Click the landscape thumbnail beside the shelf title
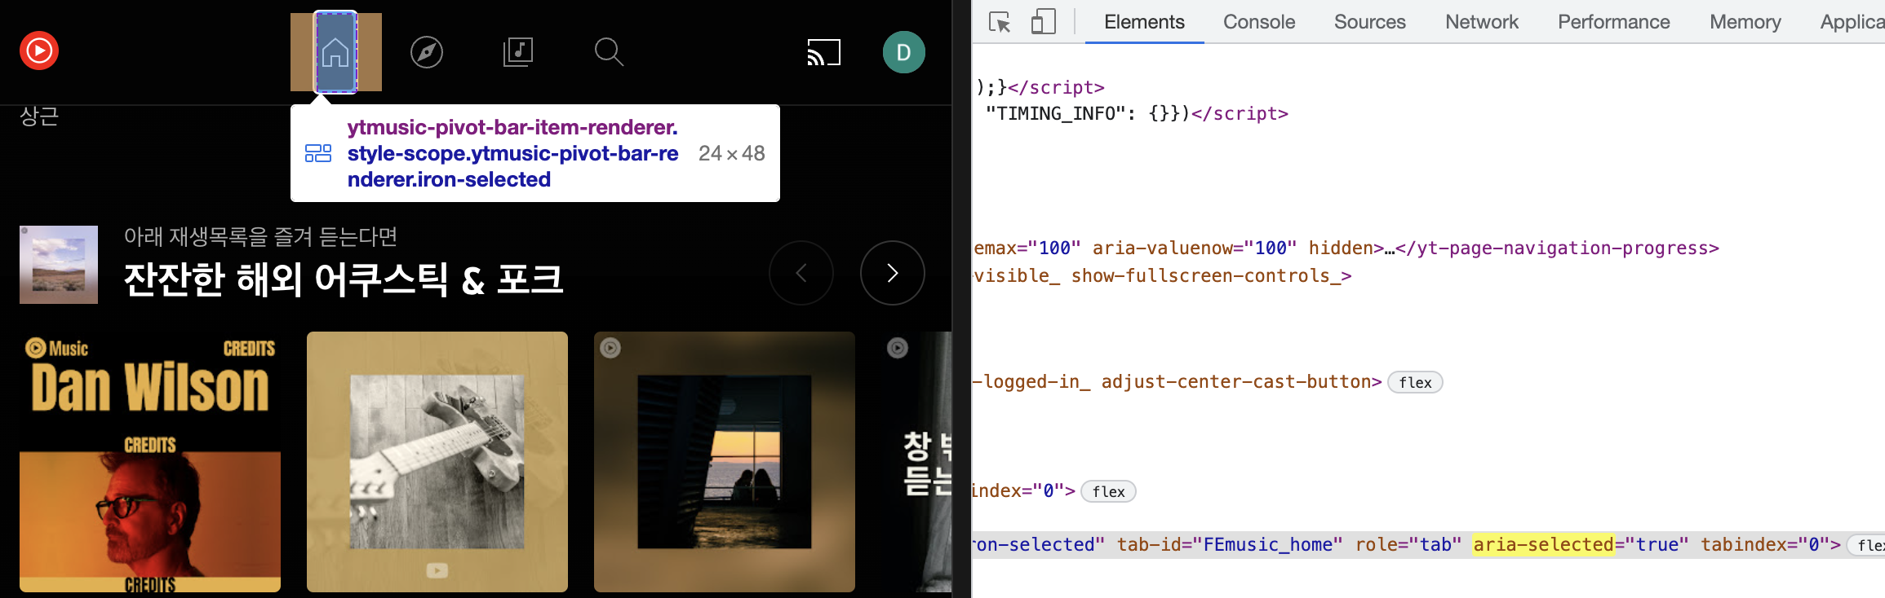Image resolution: width=1885 pixels, height=598 pixels. [59, 265]
